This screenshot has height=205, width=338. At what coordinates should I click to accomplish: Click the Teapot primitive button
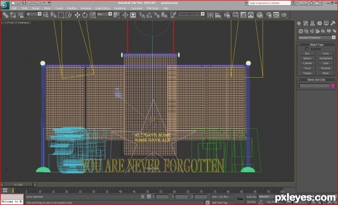(308, 73)
